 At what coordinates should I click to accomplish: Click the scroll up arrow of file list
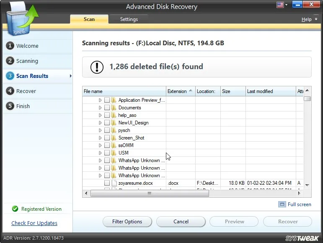point(307,90)
